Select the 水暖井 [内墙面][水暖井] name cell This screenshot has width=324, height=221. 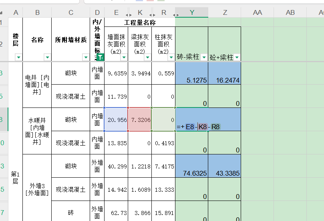pyautogui.click(x=37, y=131)
